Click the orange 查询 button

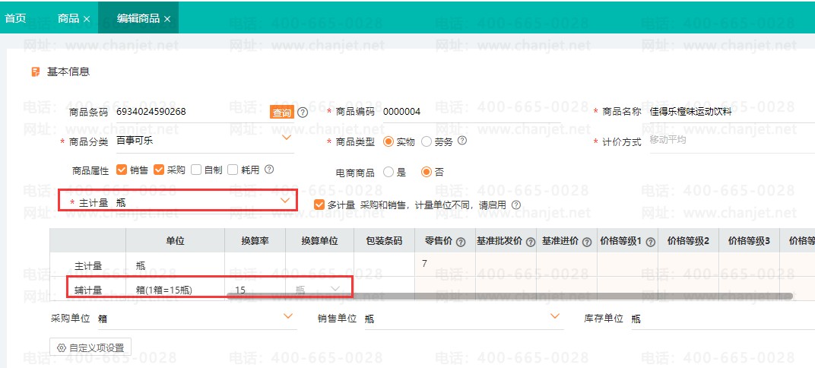coord(282,113)
